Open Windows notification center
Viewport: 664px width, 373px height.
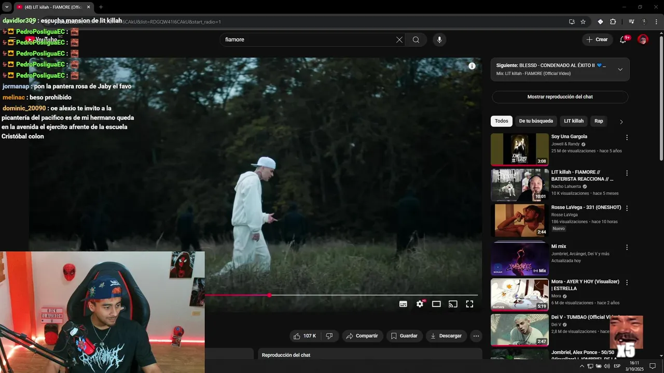tap(653, 366)
